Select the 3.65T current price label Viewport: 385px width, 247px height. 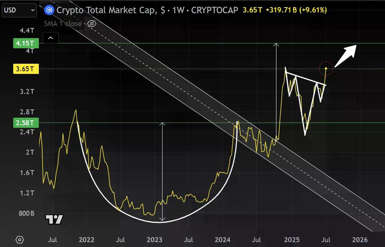coord(26,69)
